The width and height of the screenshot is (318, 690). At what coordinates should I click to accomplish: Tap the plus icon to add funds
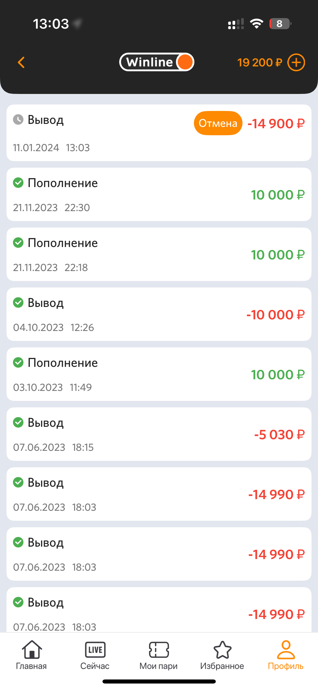coord(296,62)
